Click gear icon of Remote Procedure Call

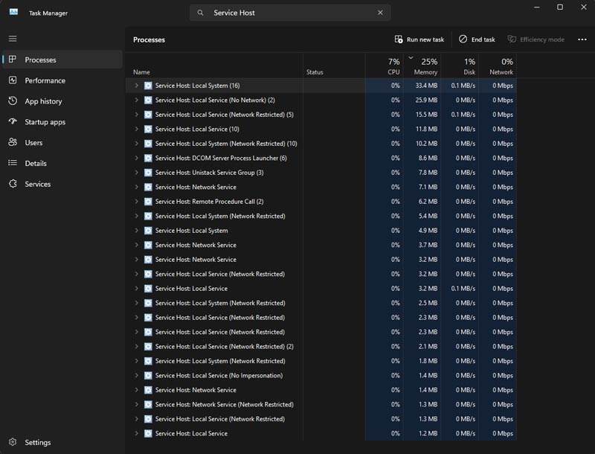pos(148,202)
